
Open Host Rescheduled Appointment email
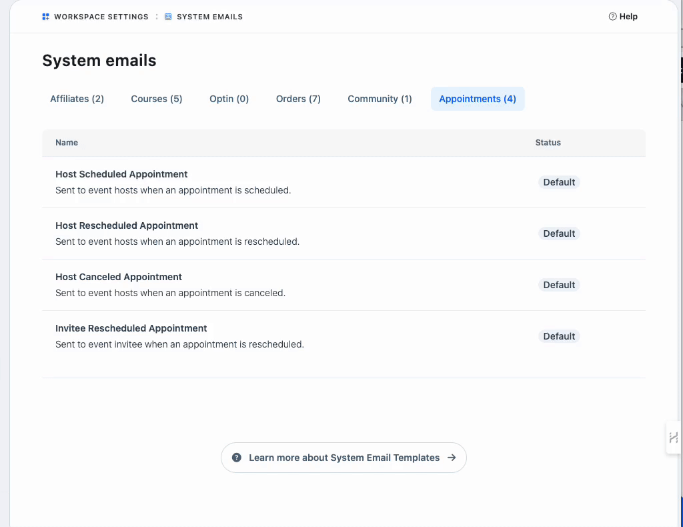[127, 225]
